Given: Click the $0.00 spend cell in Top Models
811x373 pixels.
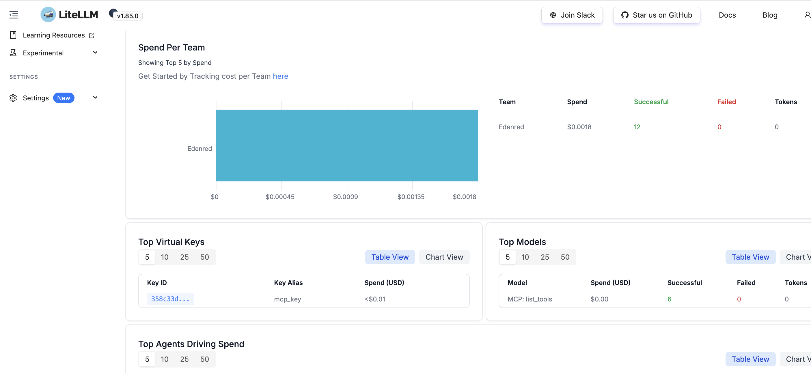Looking at the screenshot, I should coord(599,299).
